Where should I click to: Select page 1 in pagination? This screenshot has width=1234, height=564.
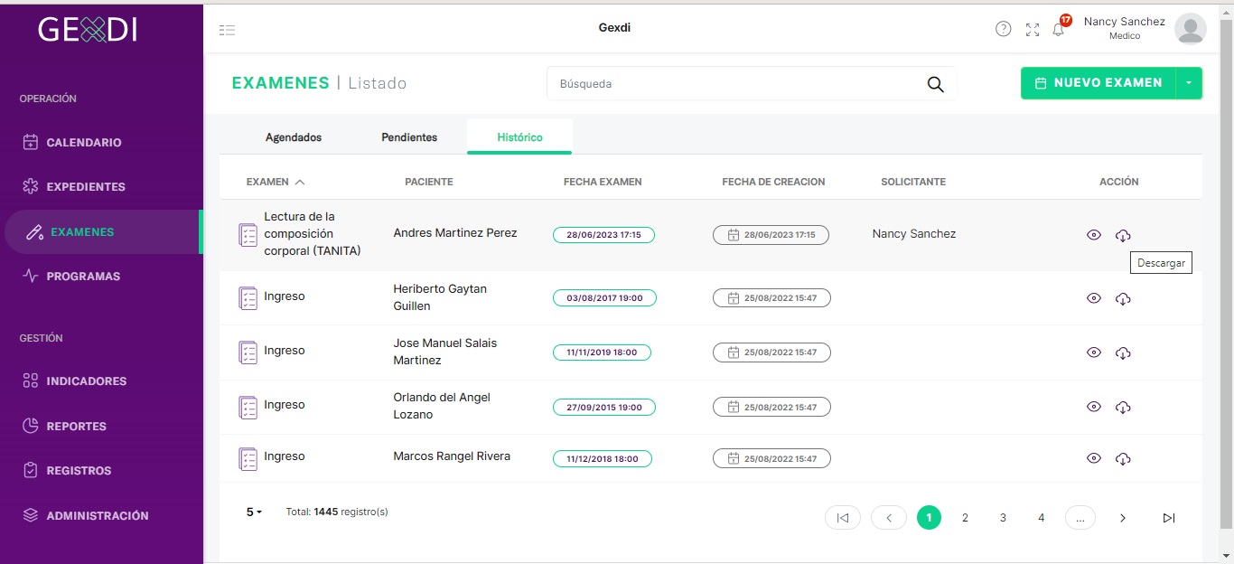coord(929,517)
